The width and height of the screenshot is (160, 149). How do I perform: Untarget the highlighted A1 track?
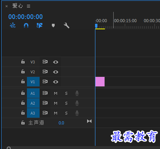click(x=33, y=93)
